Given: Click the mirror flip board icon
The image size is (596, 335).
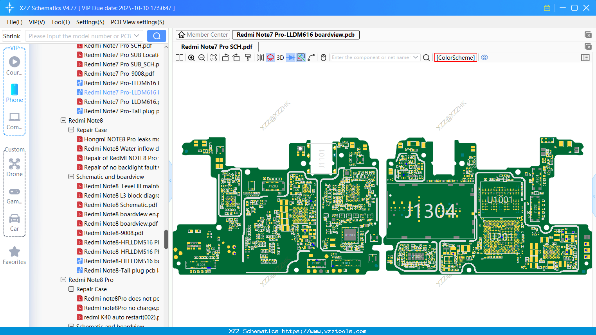Looking at the screenshot, I should click(260, 58).
